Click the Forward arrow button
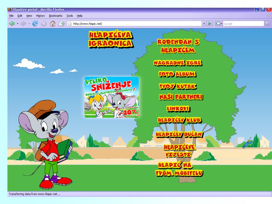 click(23, 23)
